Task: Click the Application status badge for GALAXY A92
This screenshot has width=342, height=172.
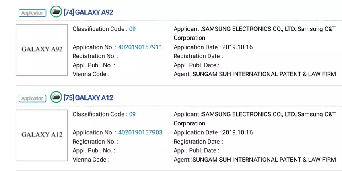Action: point(32,13)
